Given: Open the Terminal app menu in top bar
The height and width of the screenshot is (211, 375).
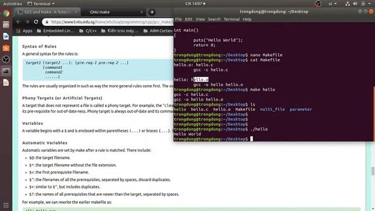Looking at the screenshot, I should click(x=41, y=4).
